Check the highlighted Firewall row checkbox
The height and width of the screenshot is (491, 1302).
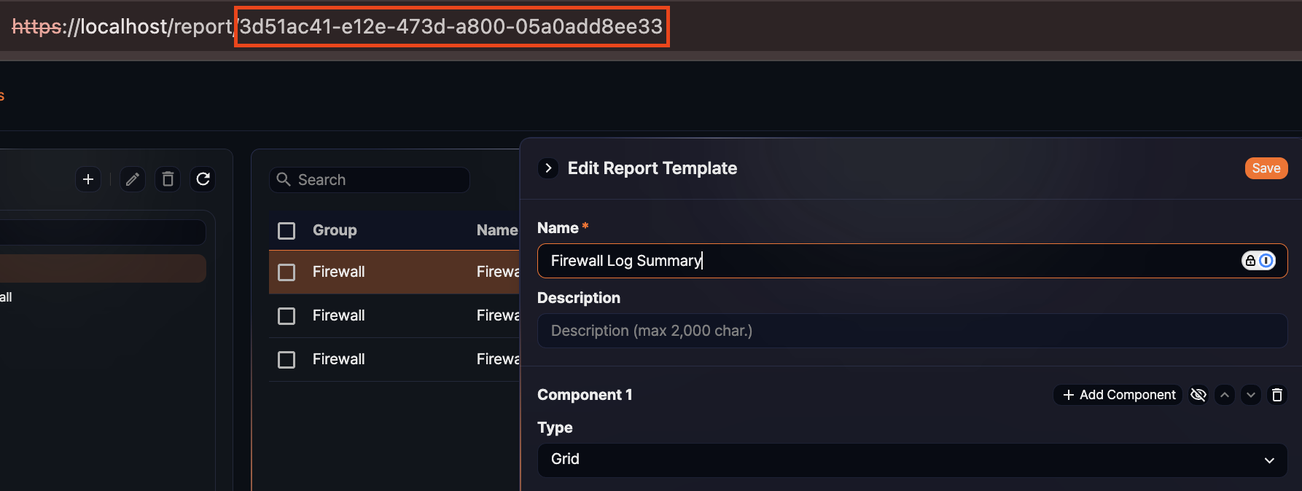pyautogui.click(x=286, y=272)
